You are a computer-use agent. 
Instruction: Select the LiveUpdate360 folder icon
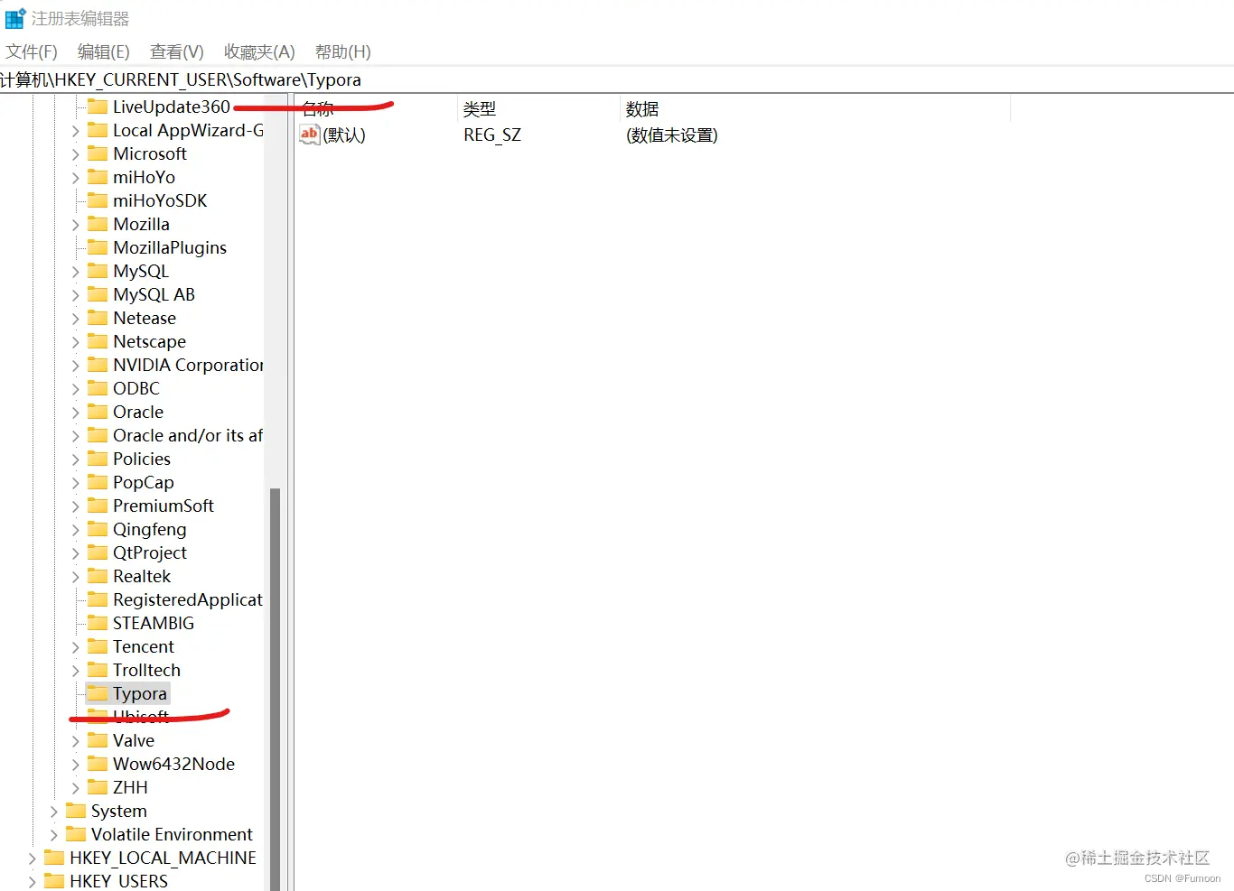[x=98, y=107]
